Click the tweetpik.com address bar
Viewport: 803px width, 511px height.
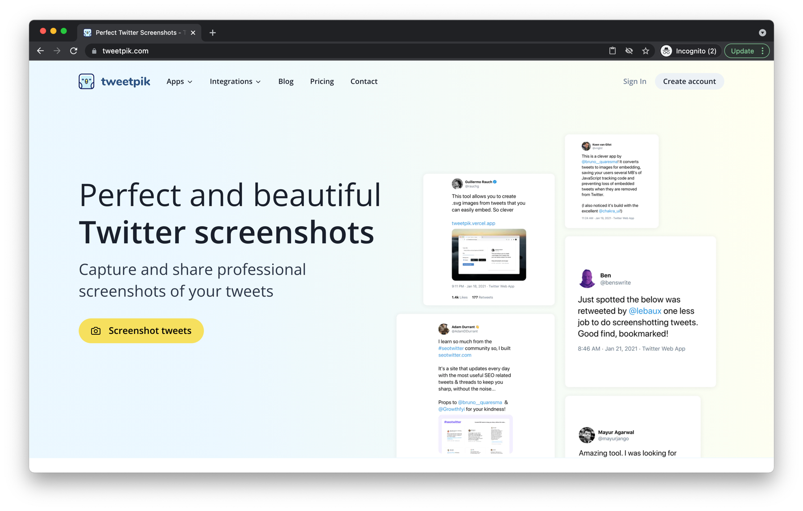[x=348, y=51]
